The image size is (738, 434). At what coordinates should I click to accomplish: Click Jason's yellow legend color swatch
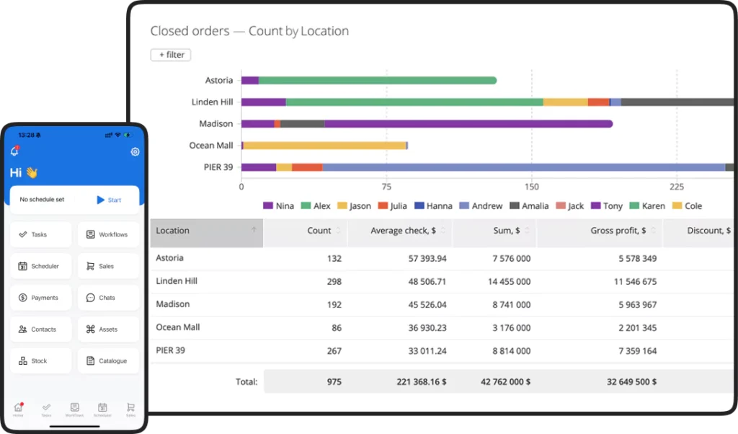(x=342, y=206)
